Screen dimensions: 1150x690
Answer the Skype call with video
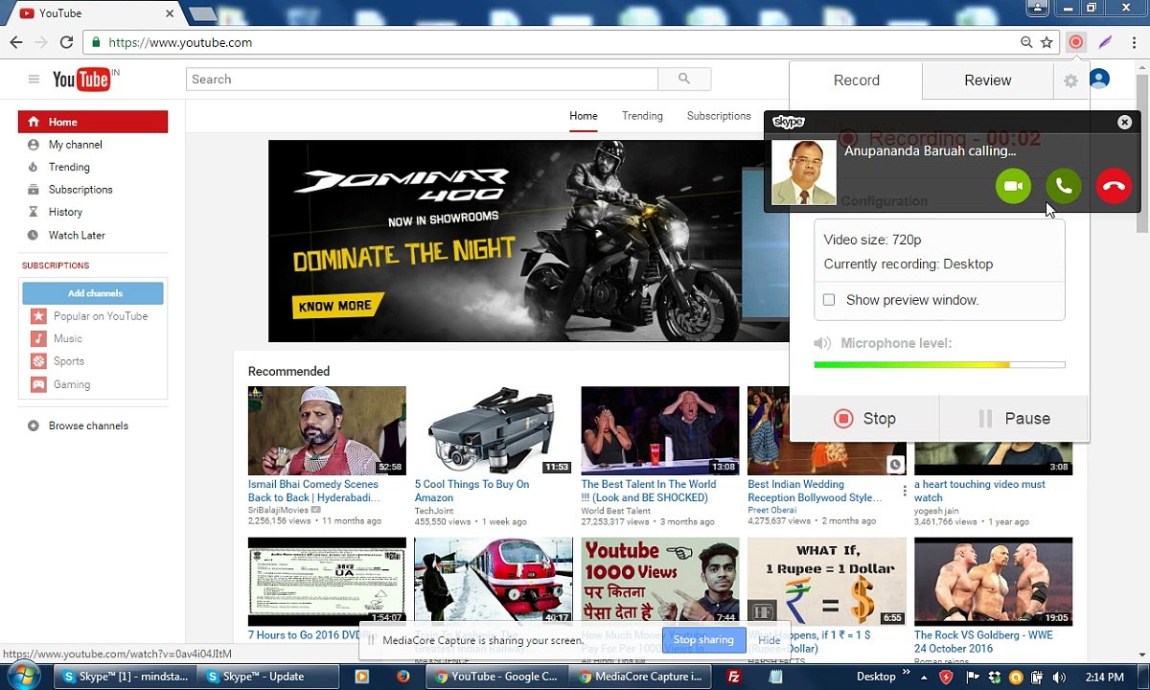pos(1013,186)
